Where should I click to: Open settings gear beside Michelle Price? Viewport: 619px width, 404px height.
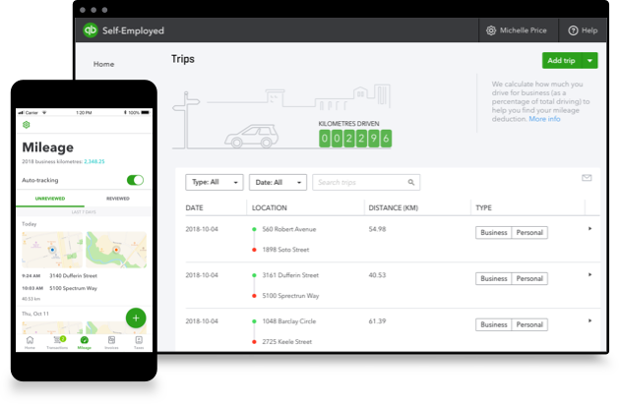click(491, 30)
